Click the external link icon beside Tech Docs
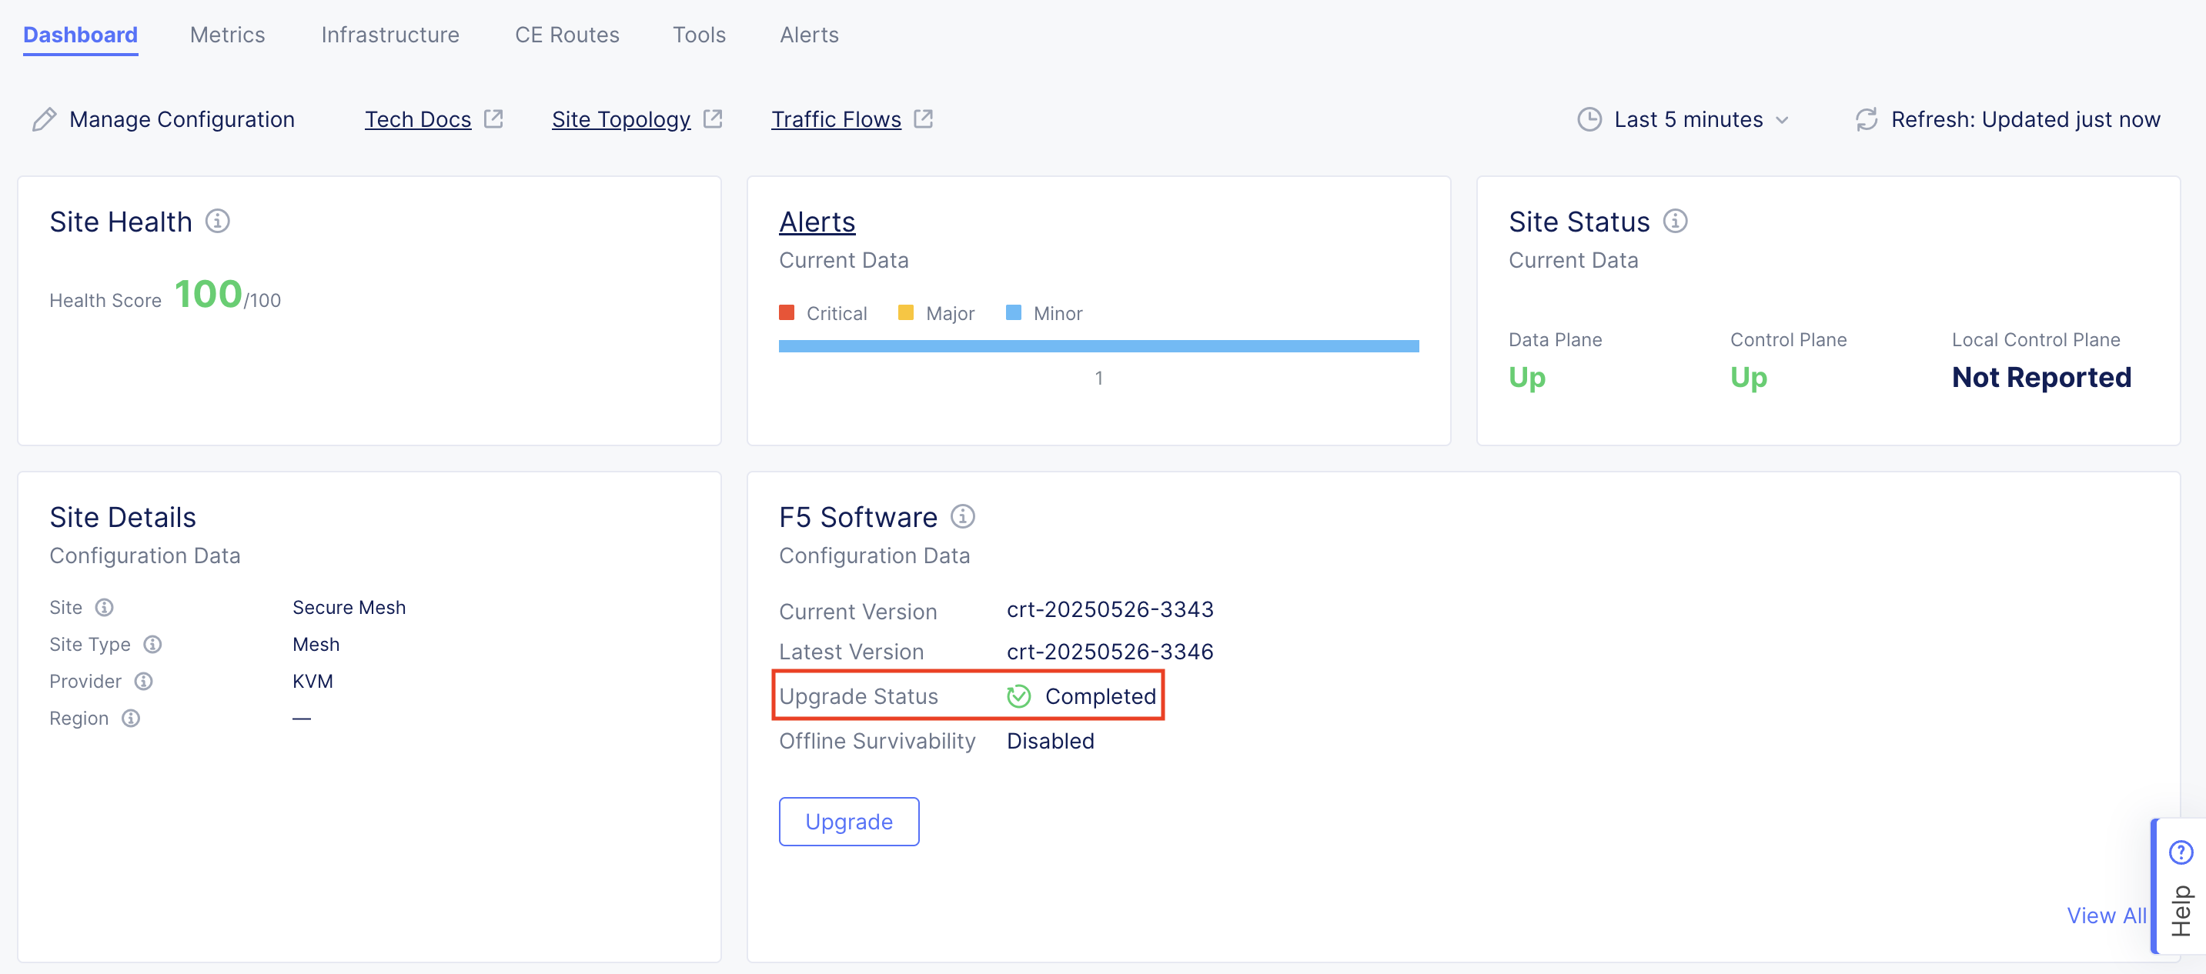 pyautogui.click(x=493, y=118)
